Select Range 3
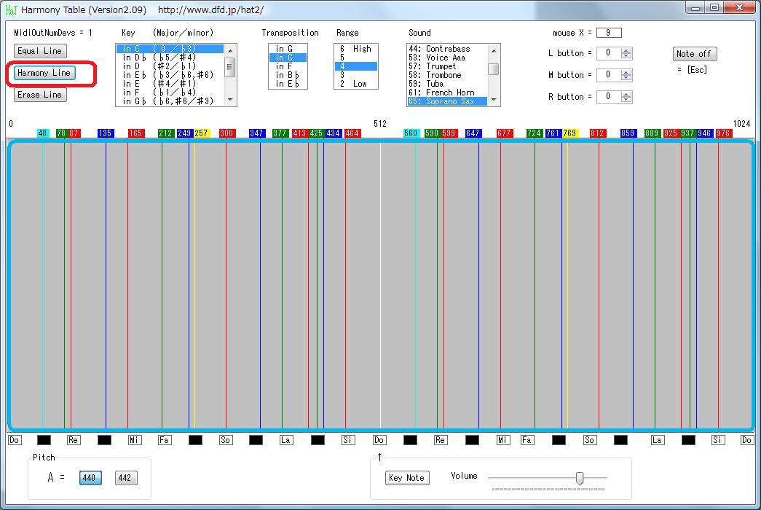This screenshot has width=761, height=510. click(356, 75)
